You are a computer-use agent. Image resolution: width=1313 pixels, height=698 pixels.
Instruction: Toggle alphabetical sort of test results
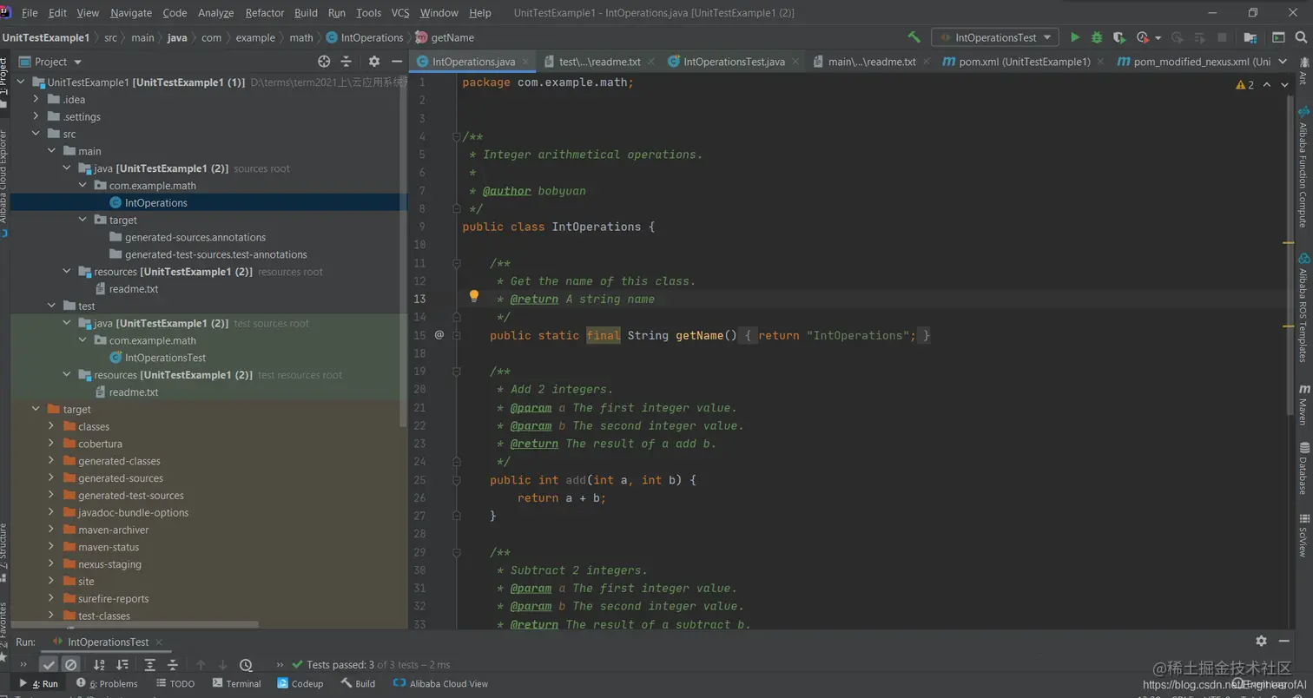[x=99, y=665]
